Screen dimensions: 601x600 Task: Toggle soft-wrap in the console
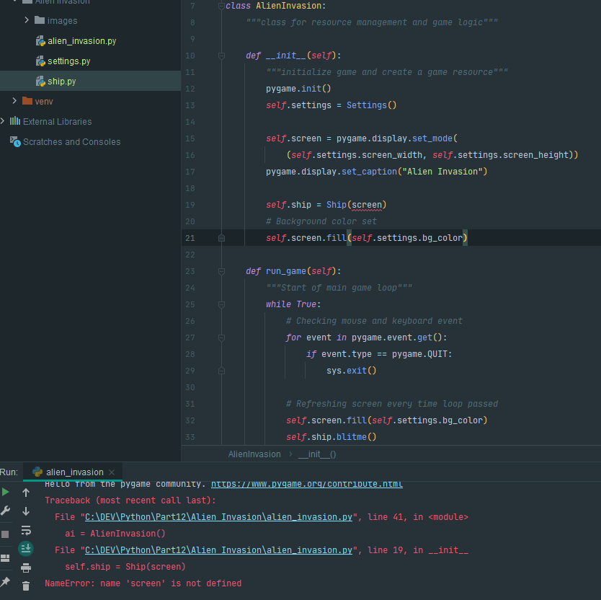coord(26,530)
